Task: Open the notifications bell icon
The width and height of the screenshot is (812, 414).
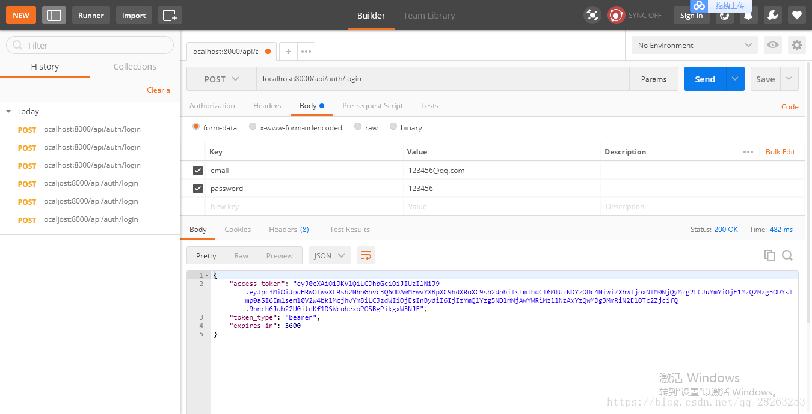Action: tap(749, 15)
